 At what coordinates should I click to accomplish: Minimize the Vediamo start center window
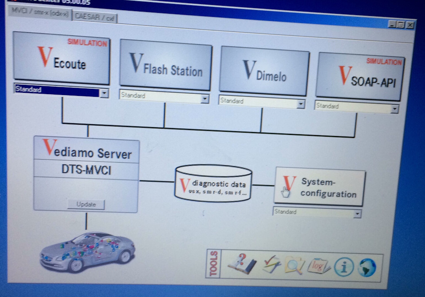click(392, 24)
